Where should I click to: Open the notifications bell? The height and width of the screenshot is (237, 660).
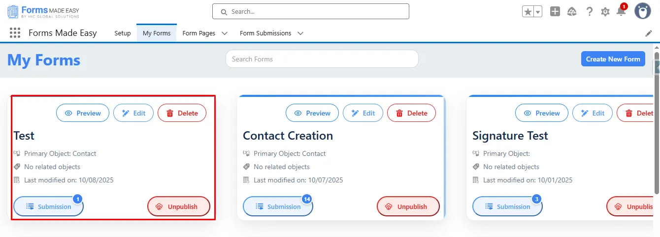(x=621, y=12)
